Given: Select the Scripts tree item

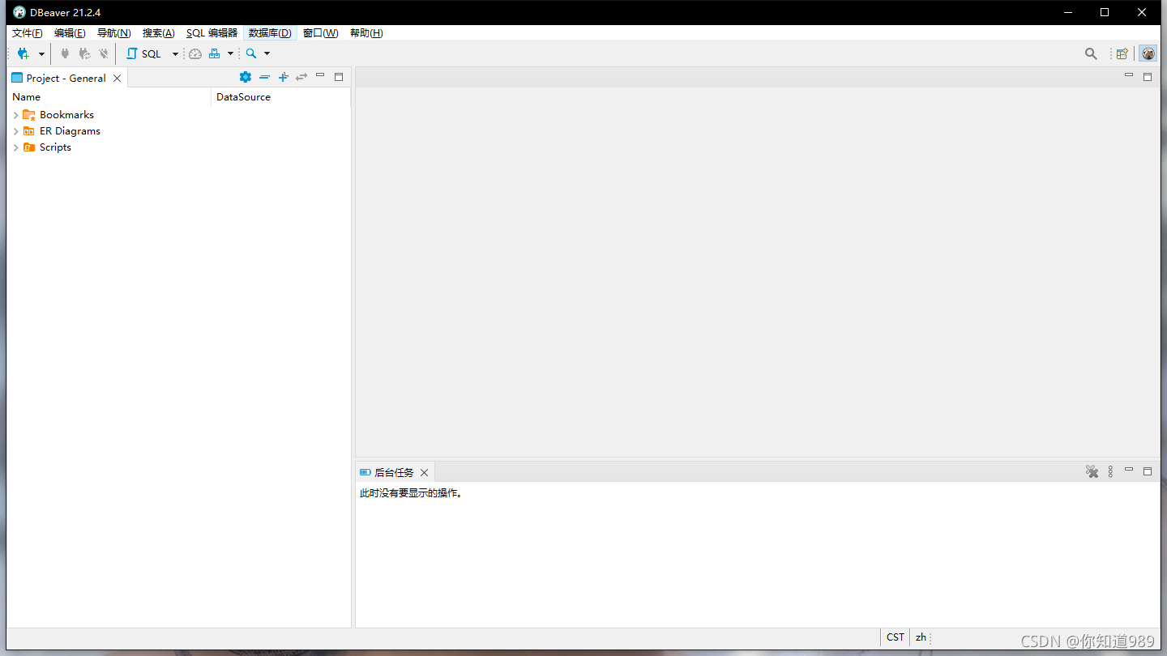Looking at the screenshot, I should (x=55, y=147).
